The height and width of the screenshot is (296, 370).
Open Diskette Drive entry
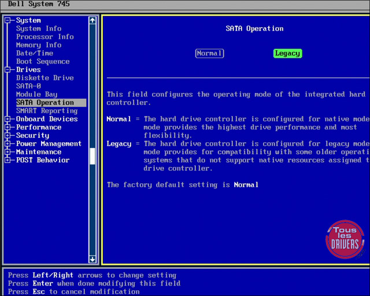(45, 78)
